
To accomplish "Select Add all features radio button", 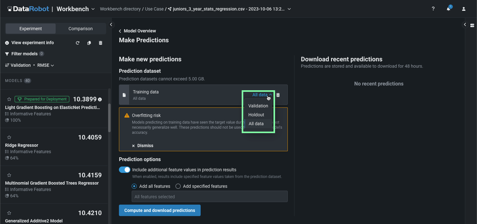I will point(134,186).
